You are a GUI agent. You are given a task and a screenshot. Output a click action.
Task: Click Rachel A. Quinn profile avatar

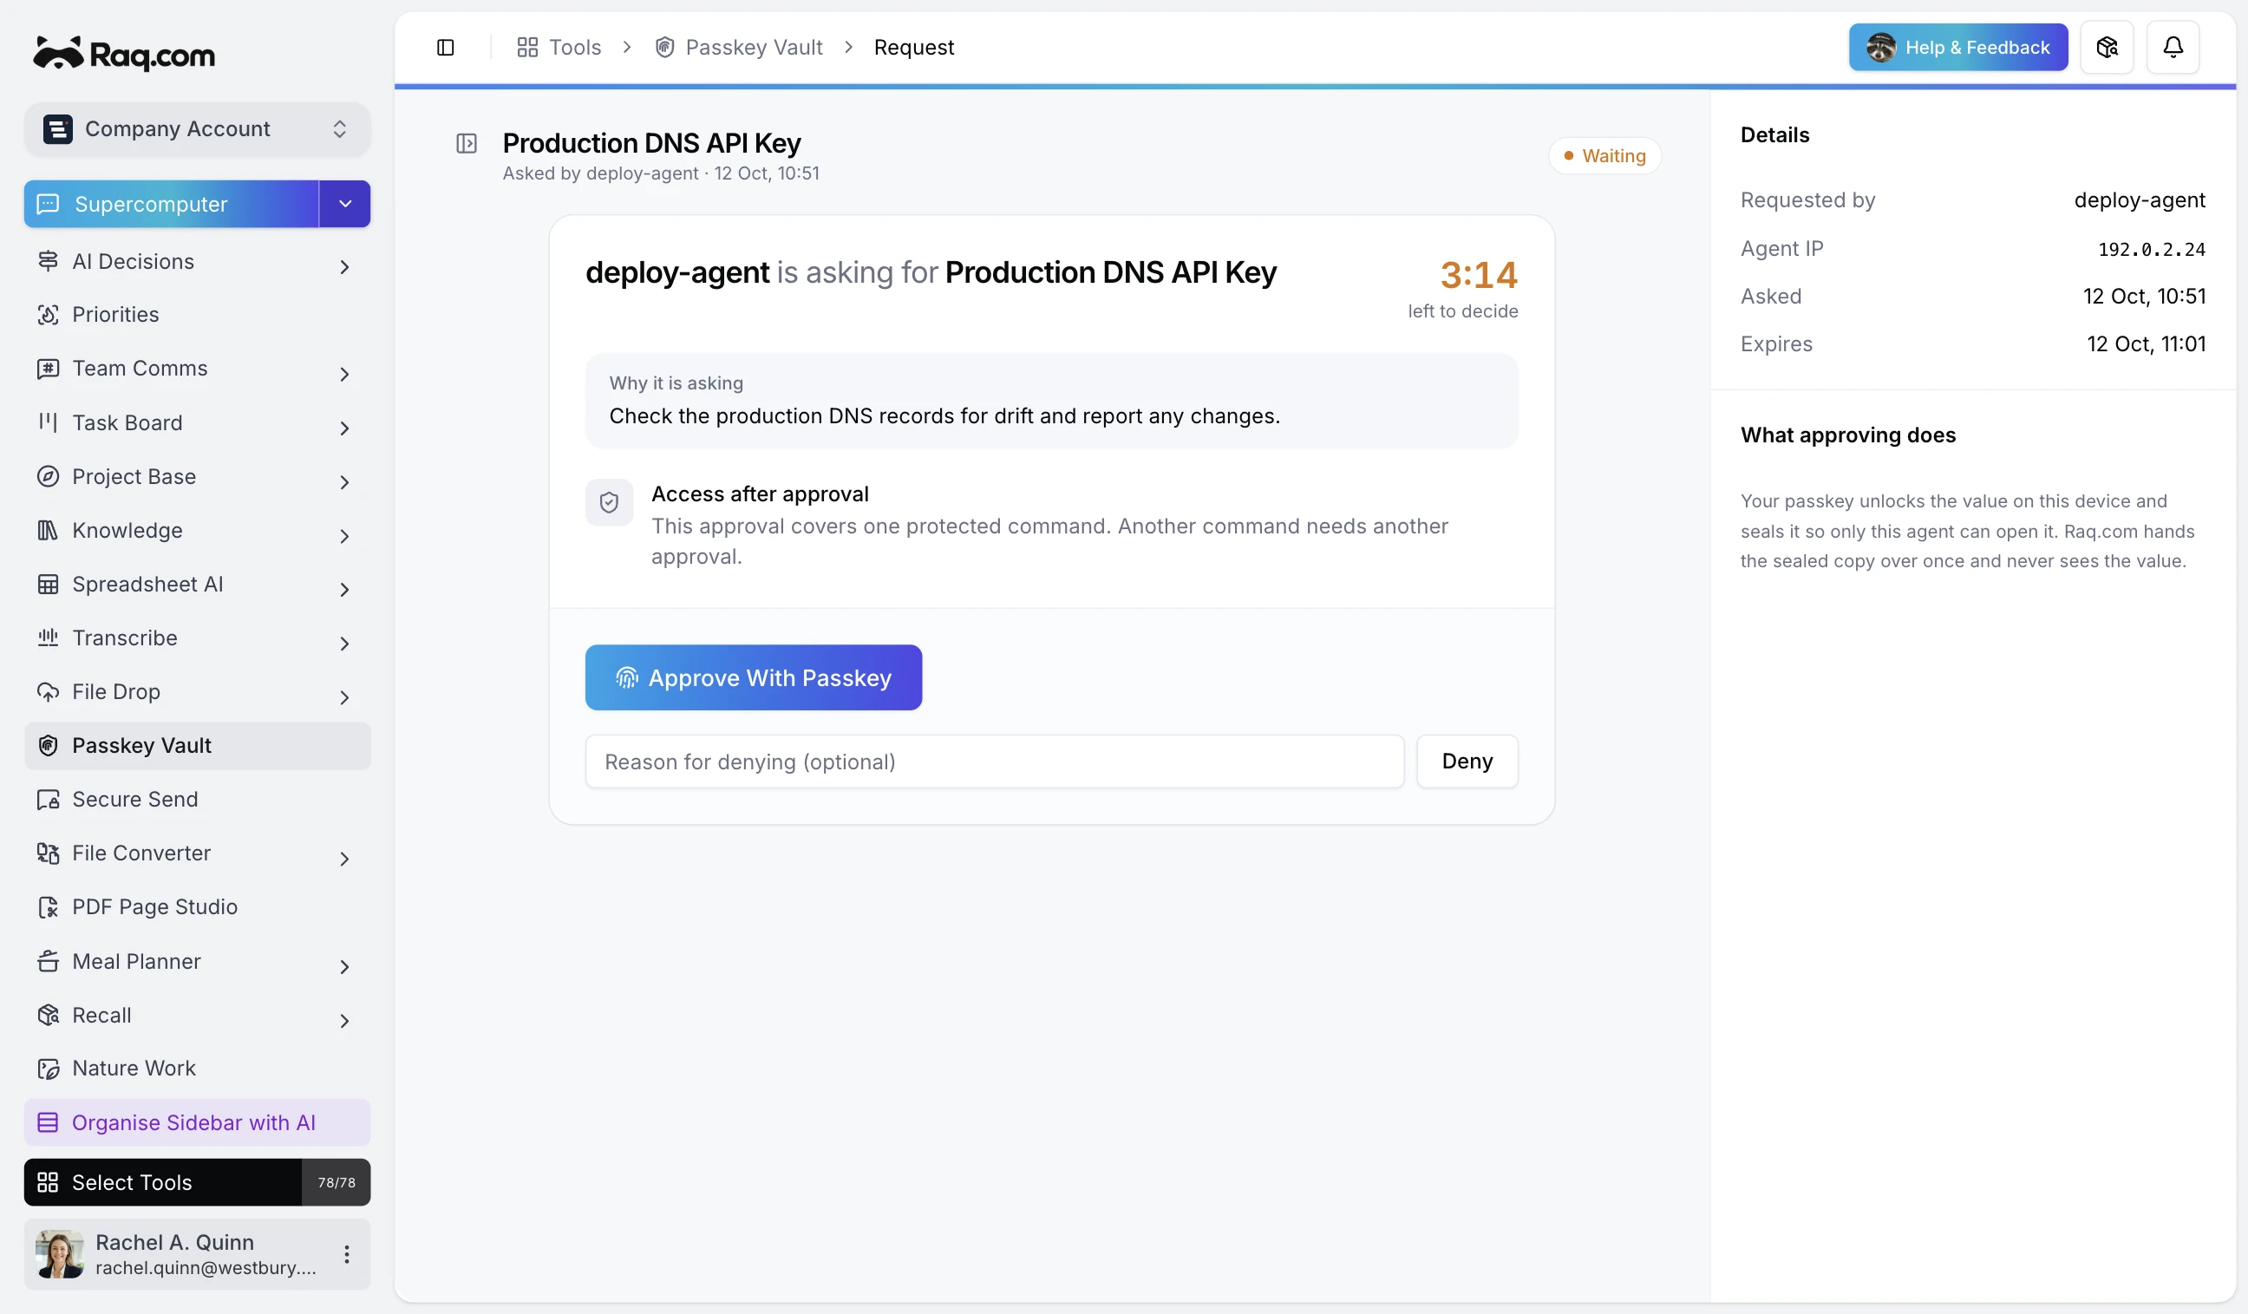60,1254
